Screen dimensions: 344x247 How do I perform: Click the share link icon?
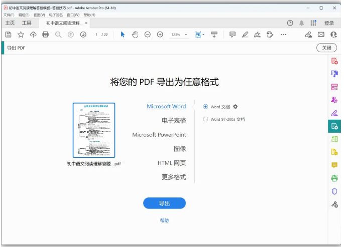click(308, 35)
